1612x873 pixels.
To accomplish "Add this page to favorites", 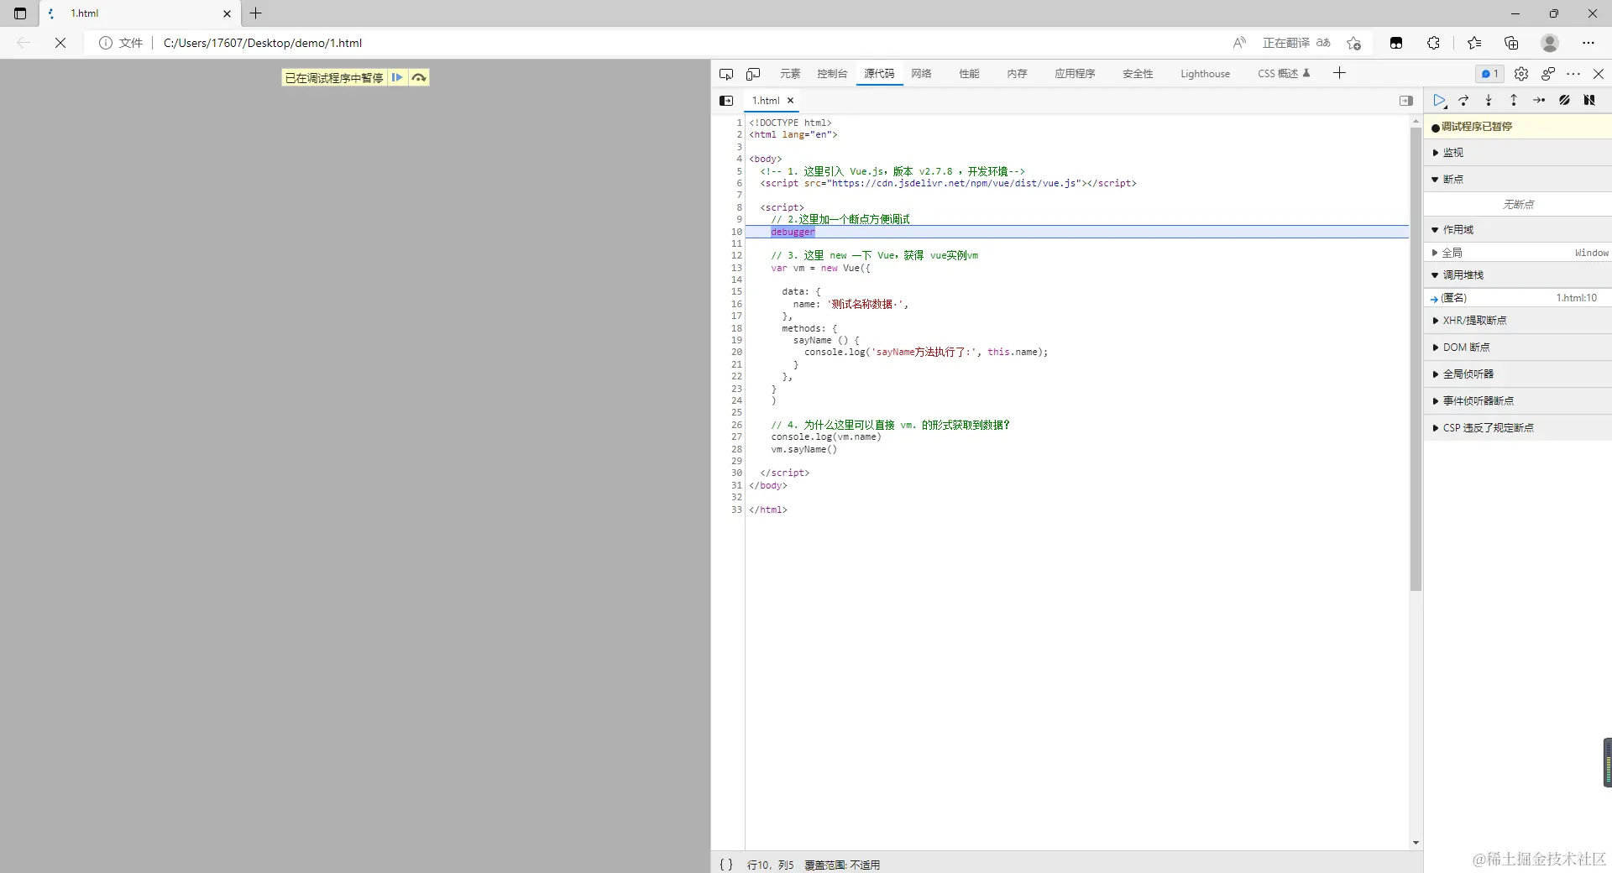I will [1353, 43].
